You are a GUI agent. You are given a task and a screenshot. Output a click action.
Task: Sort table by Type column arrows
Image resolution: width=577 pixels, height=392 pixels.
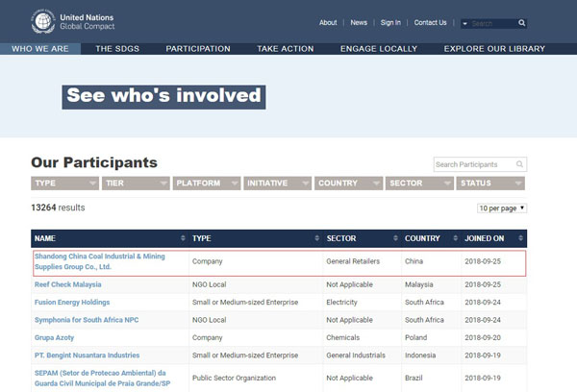pyautogui.click(x=316, y=238)
